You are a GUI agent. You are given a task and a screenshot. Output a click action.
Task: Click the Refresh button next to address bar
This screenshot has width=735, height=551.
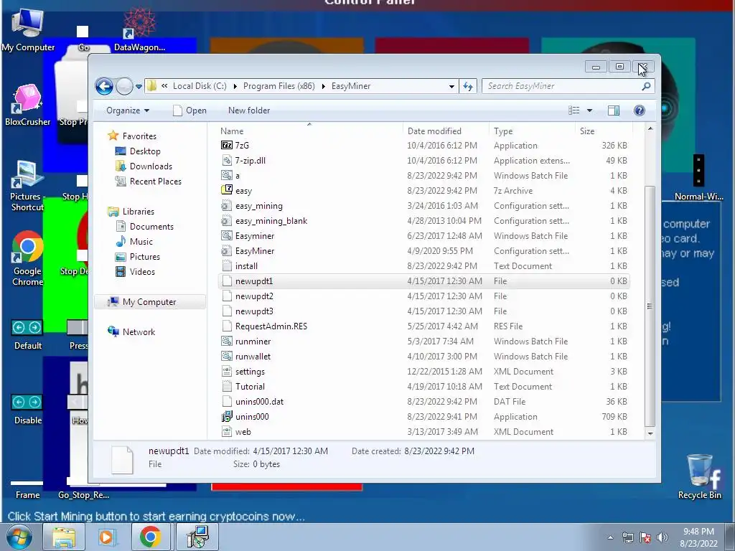click(x=468, y=86)
